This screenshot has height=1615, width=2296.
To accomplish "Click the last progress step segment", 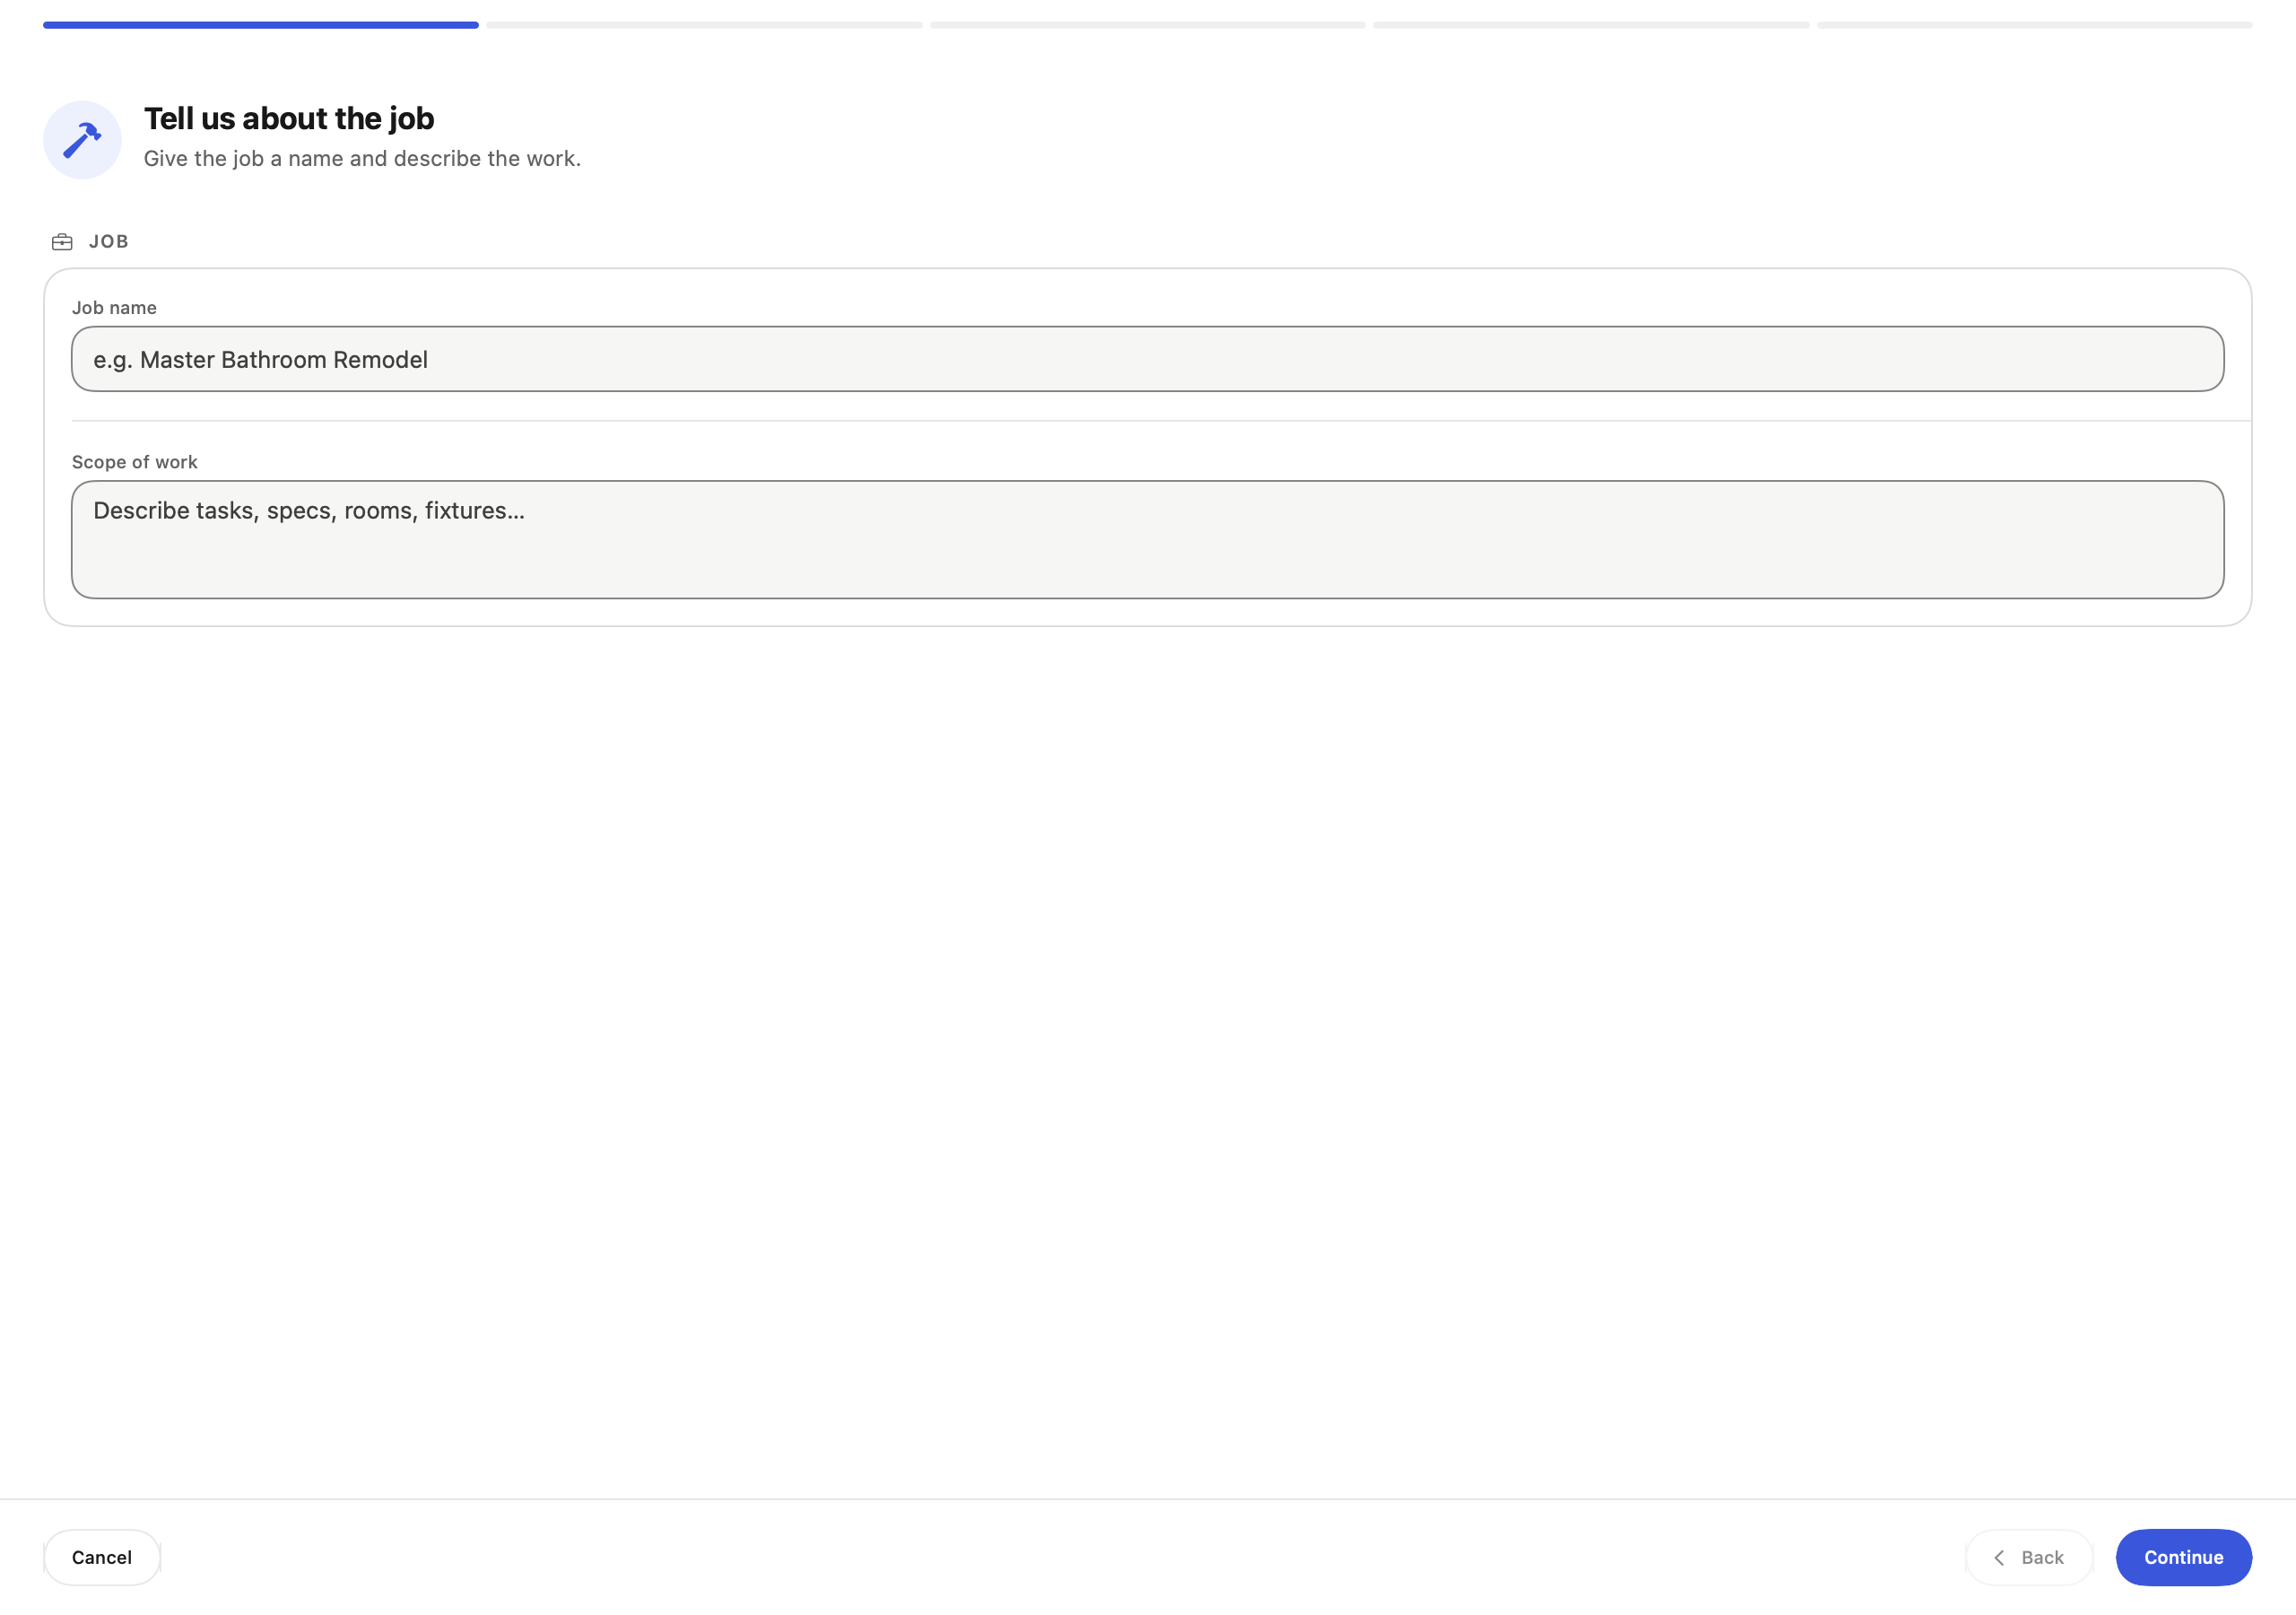I will 2034,25.
